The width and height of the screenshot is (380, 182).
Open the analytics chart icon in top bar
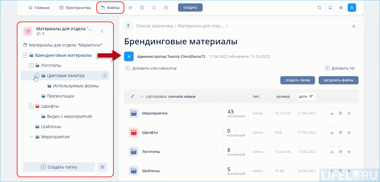pos(166,7)
